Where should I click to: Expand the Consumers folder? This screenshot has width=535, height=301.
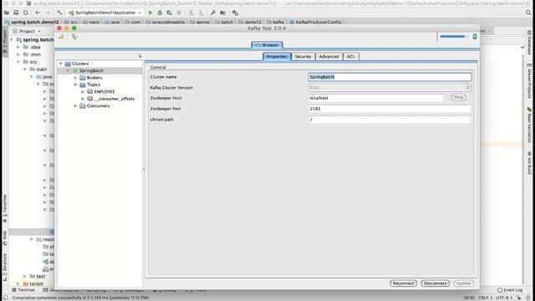75,106
